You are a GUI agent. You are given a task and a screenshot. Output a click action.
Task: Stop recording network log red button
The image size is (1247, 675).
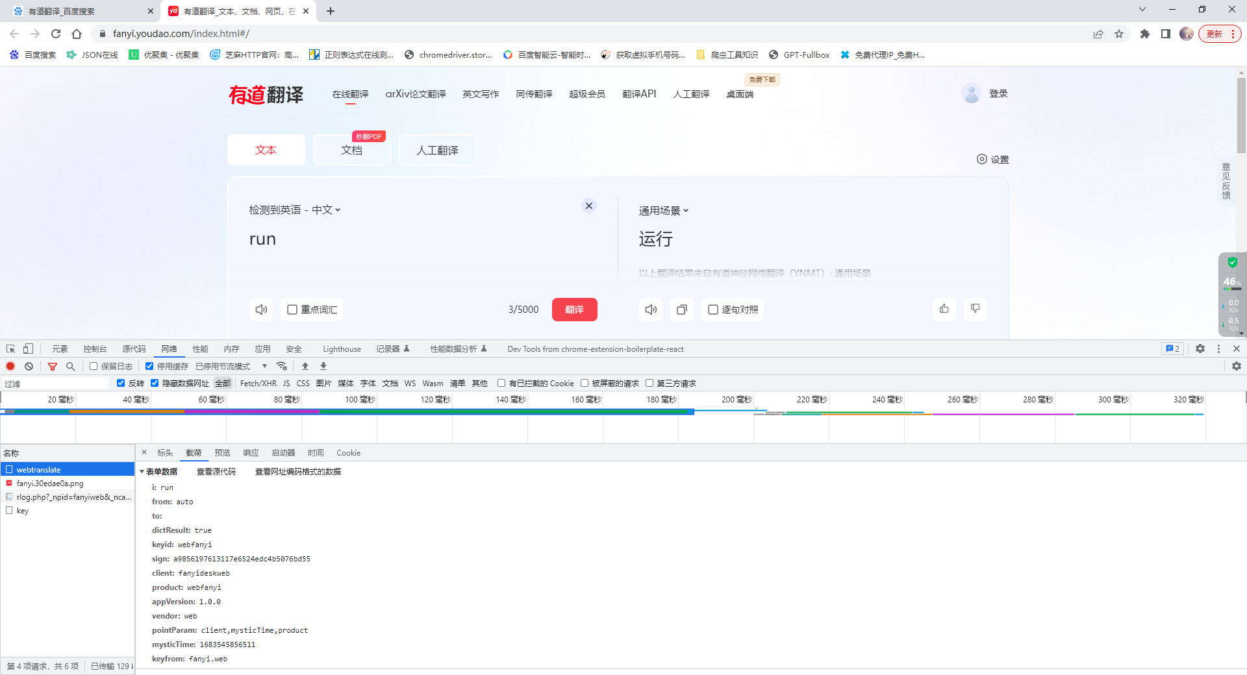coord(10,366)
